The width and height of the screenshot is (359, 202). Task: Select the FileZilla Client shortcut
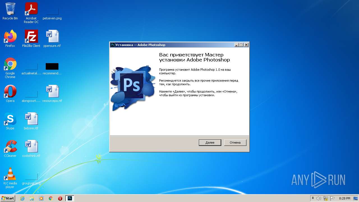tap(31, 39)
